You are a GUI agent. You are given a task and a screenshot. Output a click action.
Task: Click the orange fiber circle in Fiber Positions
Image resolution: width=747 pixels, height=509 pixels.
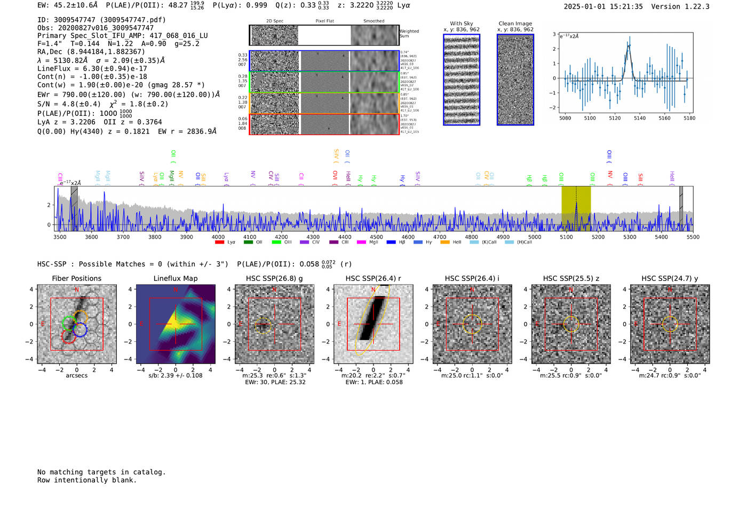81,317
